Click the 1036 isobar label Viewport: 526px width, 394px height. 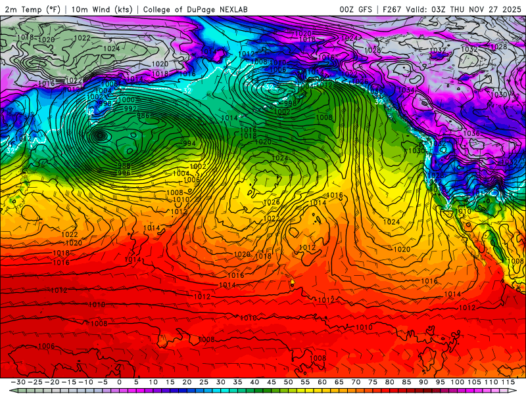point(471,133)
